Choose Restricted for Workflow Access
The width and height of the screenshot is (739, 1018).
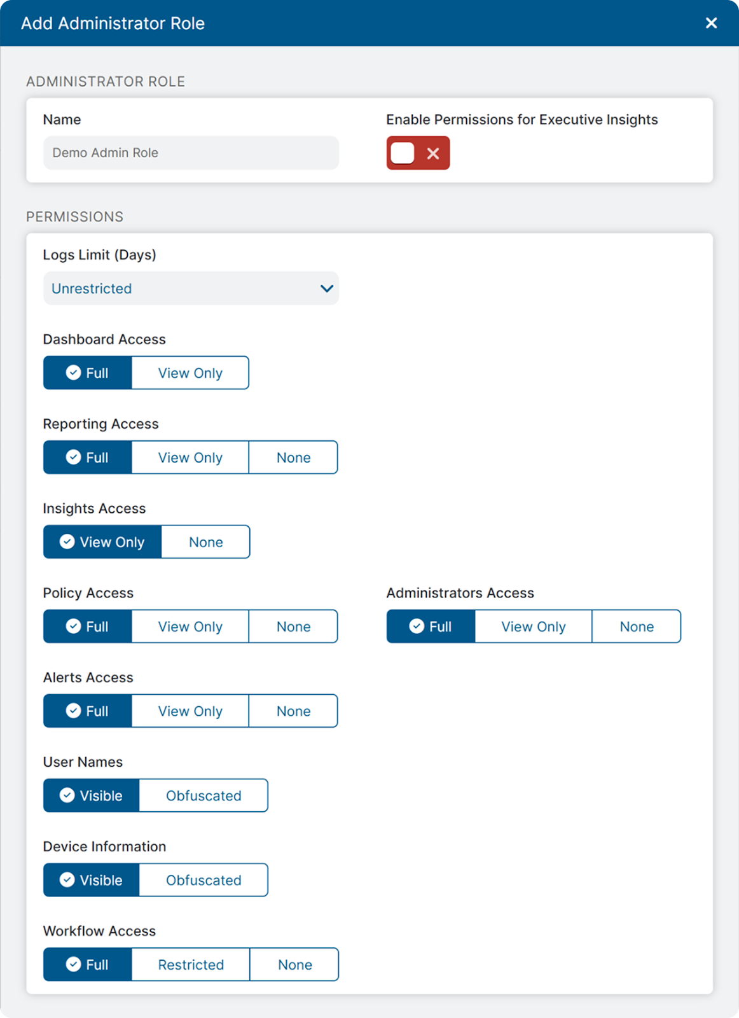pyautogui.click(x=191, y=966)
